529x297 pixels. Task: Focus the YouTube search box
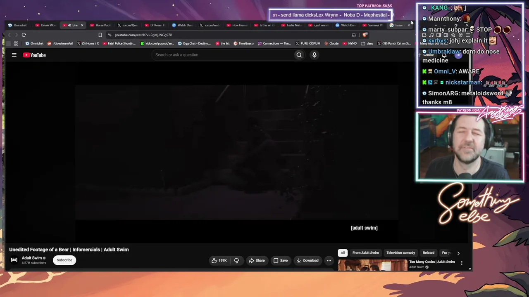[x=223, y=55]
